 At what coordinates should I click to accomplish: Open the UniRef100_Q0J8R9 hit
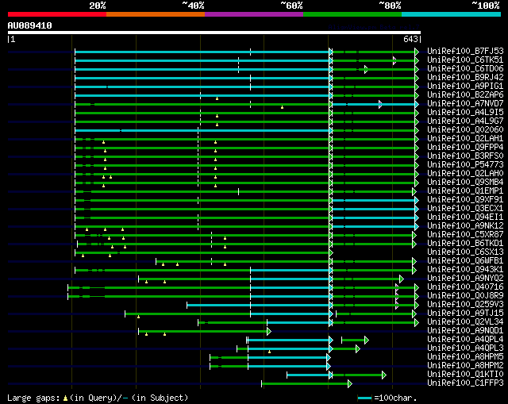pyautogui.click(x=465, y=296)
